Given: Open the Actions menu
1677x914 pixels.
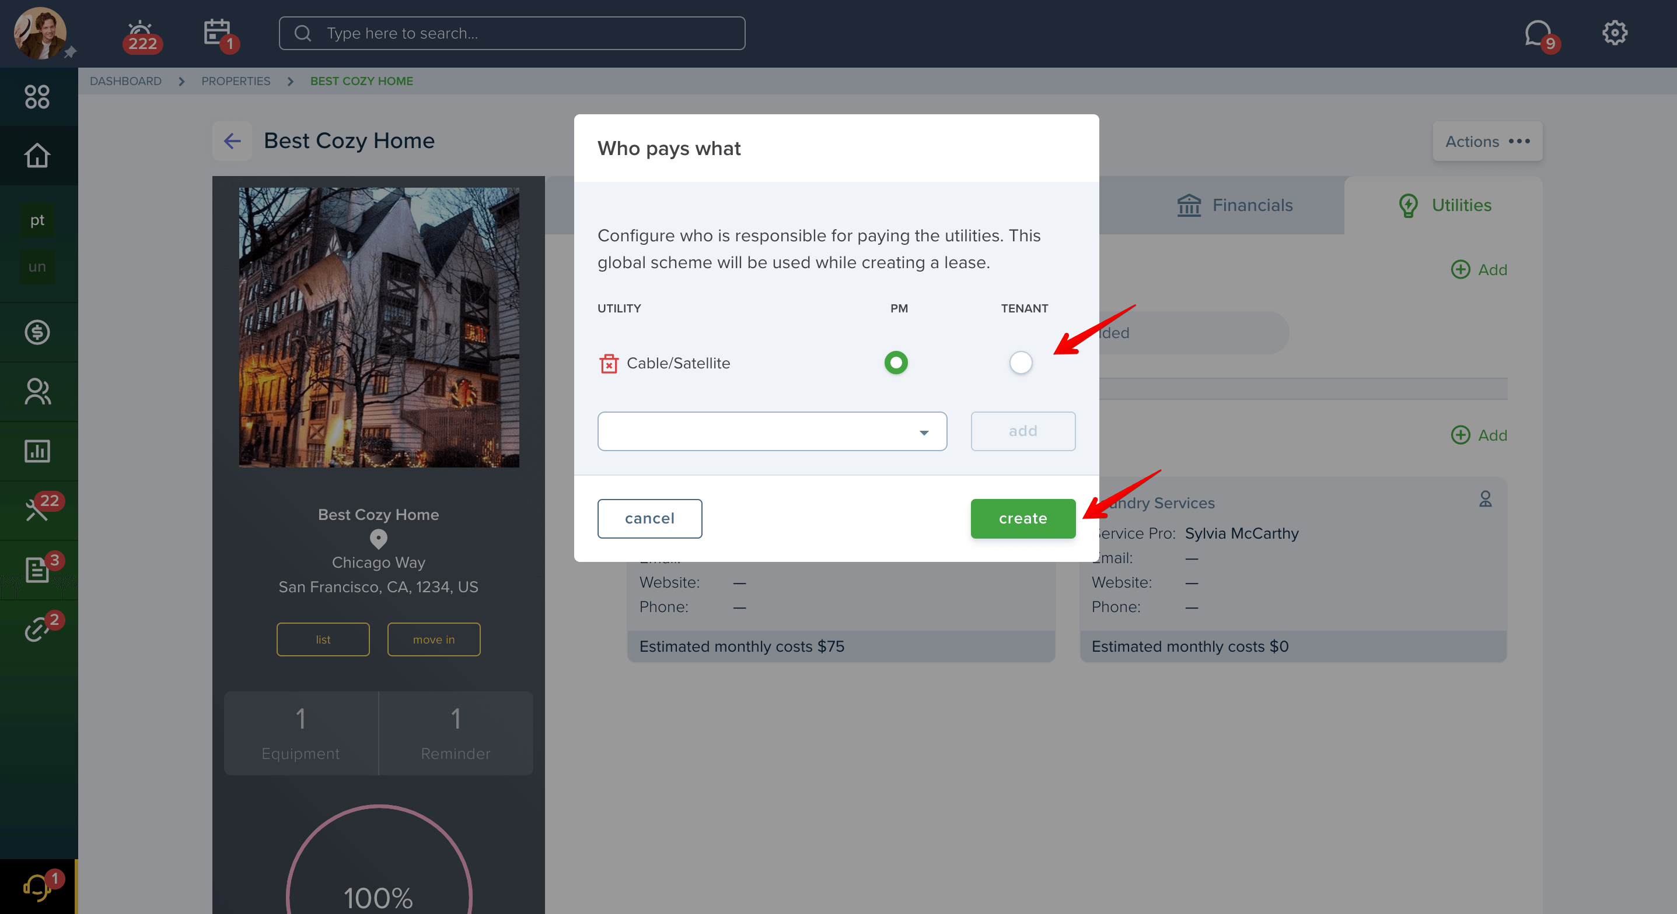Looking at the screenshot, I should pyautogui.click(x=1487, y=141).
